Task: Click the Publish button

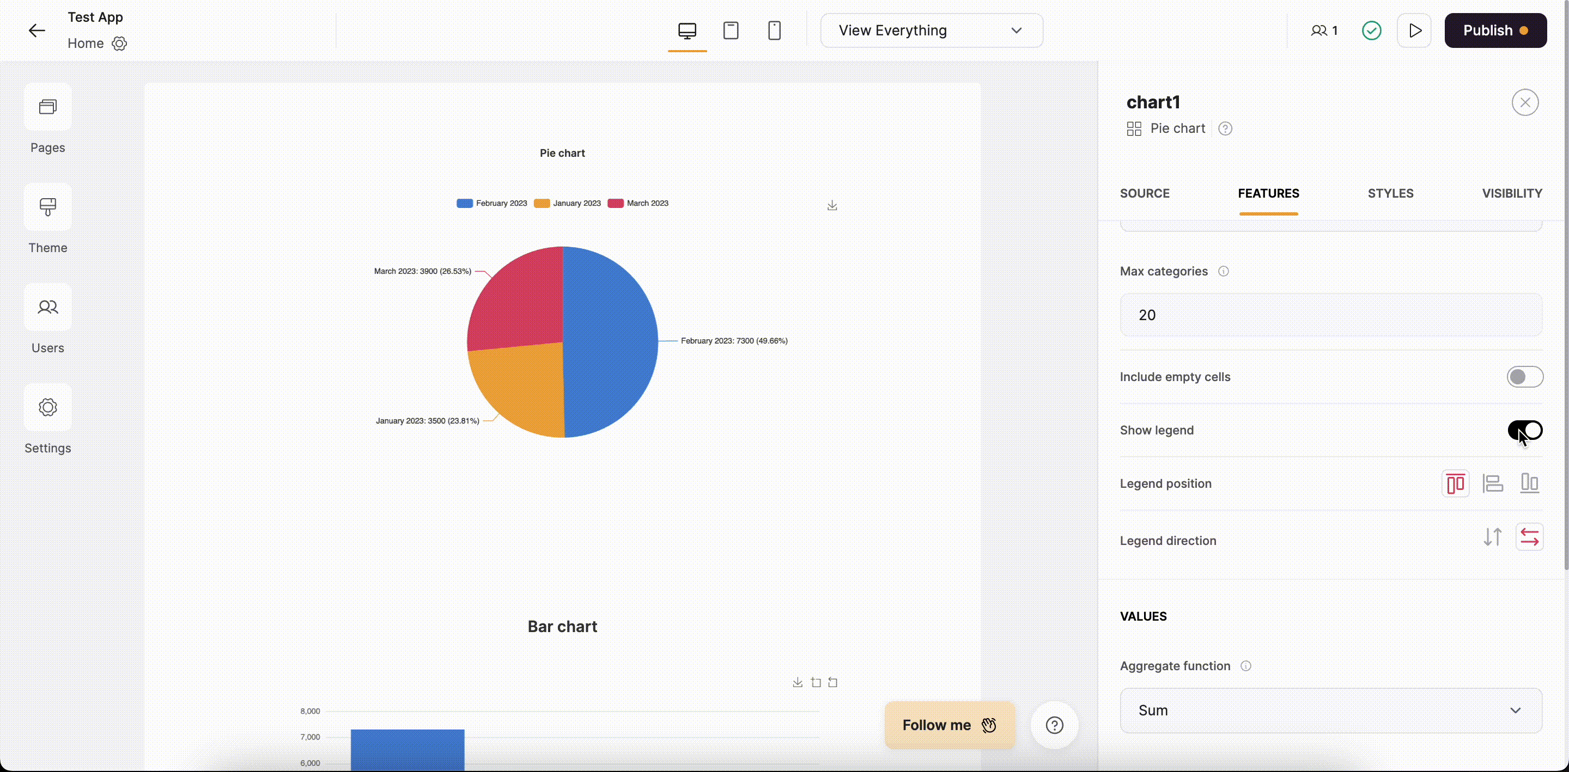Action: click(1495, 30)
